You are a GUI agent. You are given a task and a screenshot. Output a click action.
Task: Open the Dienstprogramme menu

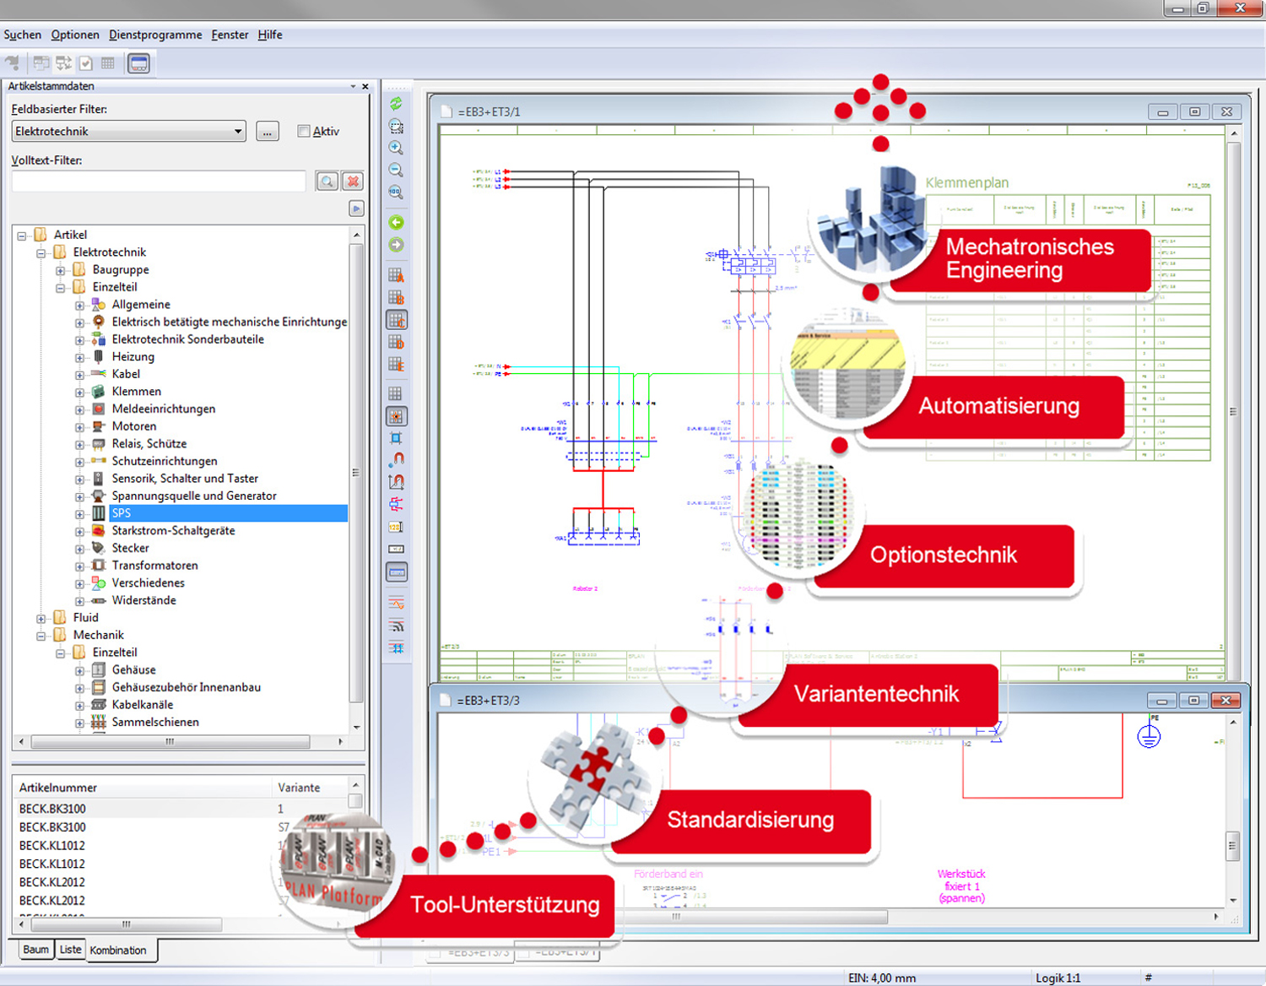pos(155,35)
